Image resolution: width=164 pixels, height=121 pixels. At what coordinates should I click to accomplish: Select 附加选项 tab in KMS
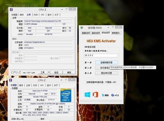point(106,33)
